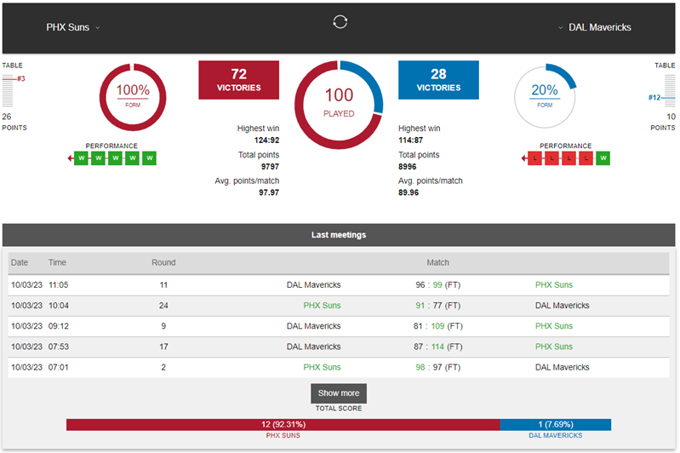Viewport: 680px width, 453px height.
Task: Click the red 72 Victories box
Action: (238, 80)
